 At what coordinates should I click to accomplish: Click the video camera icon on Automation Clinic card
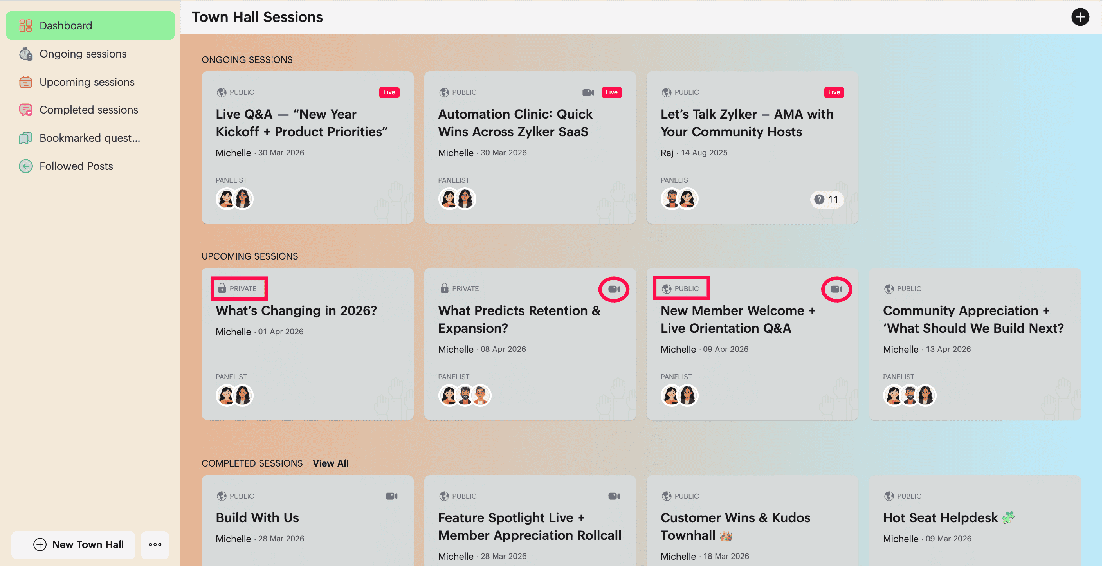point(588,92)
